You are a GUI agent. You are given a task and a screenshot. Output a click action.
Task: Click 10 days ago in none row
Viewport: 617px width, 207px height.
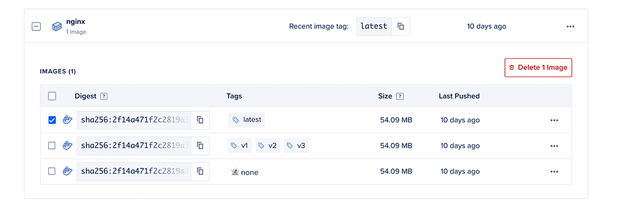(460, 171)
